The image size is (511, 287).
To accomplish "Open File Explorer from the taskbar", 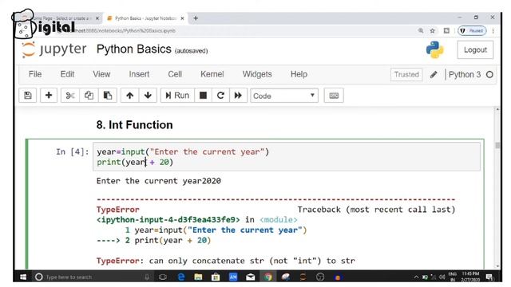I will pyautogui.click(x=198, y=277).
